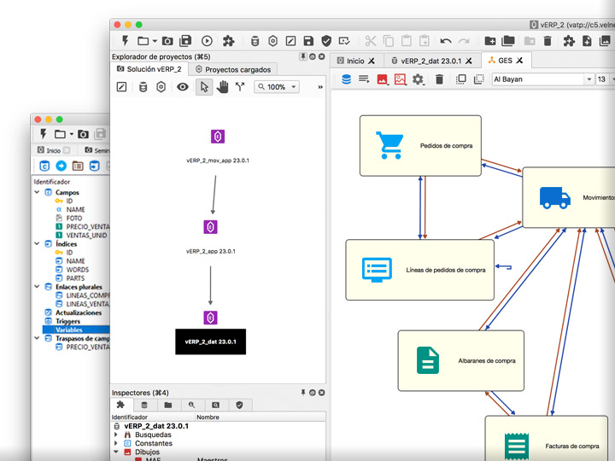Click the blue arrow icon in background window

pyautogui.click(x=61, y=166)
